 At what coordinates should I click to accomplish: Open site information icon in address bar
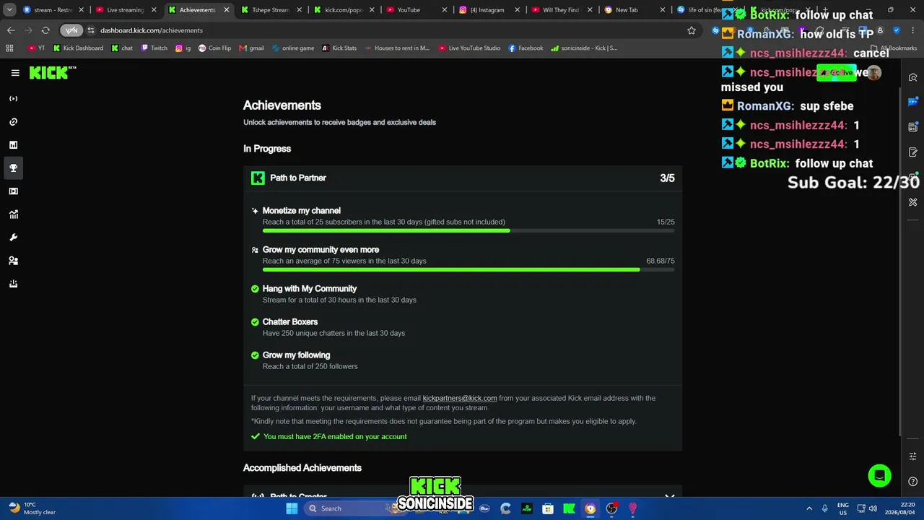pos(91,30)
